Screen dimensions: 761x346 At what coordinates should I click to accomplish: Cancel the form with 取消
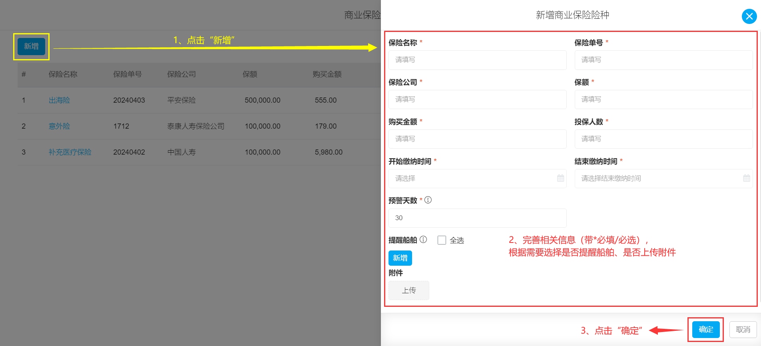[743, 330]
